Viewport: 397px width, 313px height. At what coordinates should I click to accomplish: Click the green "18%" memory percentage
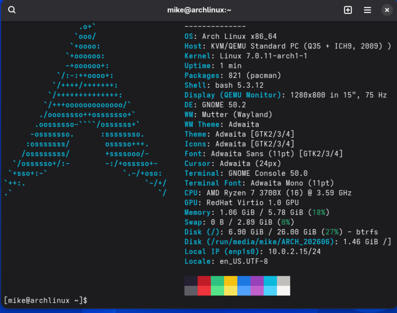[319, 212]
